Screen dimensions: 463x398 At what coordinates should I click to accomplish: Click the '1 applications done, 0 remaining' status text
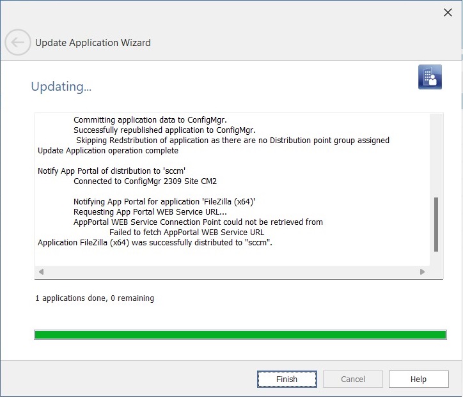point(95,298)
